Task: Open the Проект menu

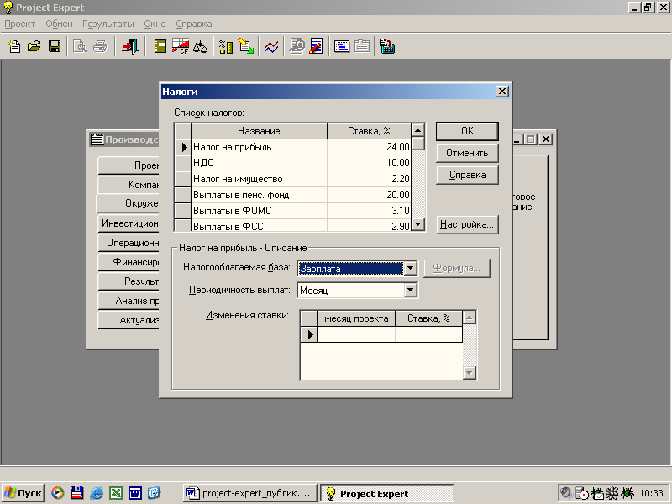Action: [x=19, y=24]
